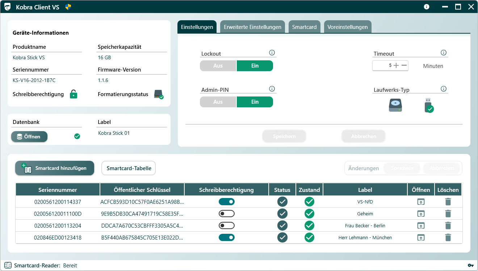Decrease the Timeout minutes with minus
The height and width of the screenshot is (271, 478).
pyautogui.click(x=404, y=65)
